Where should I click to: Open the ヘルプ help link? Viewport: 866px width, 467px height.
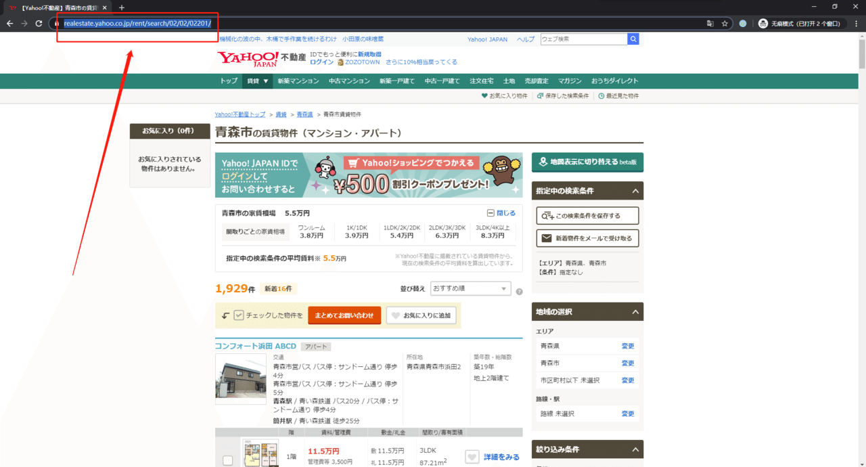coord(526,39)
